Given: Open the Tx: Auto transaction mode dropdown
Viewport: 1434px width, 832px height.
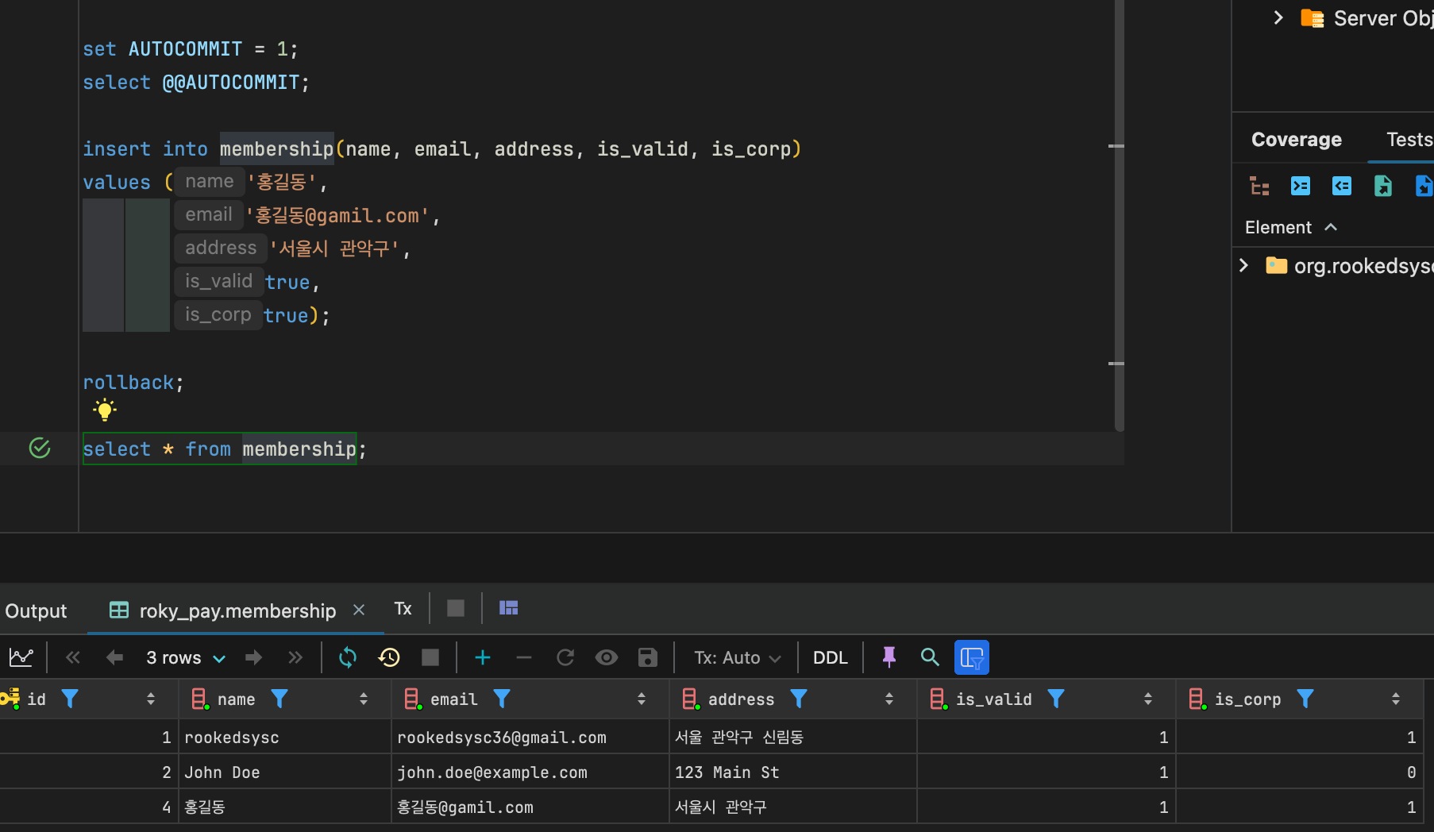Looking at the screenshot, I should point(737,657).
